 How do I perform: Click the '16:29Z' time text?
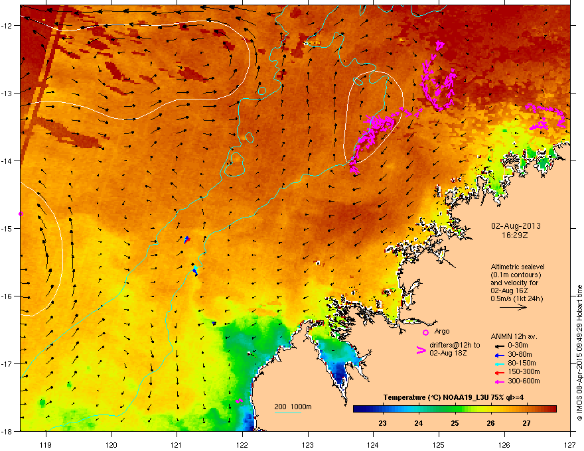[x=515, y=235]
